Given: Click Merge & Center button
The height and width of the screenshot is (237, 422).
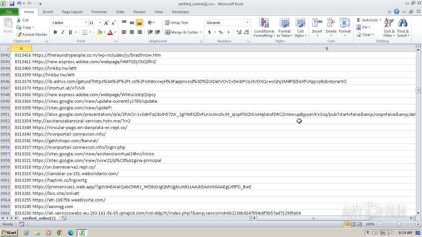Looking at the screenshot, I should 182,32.
